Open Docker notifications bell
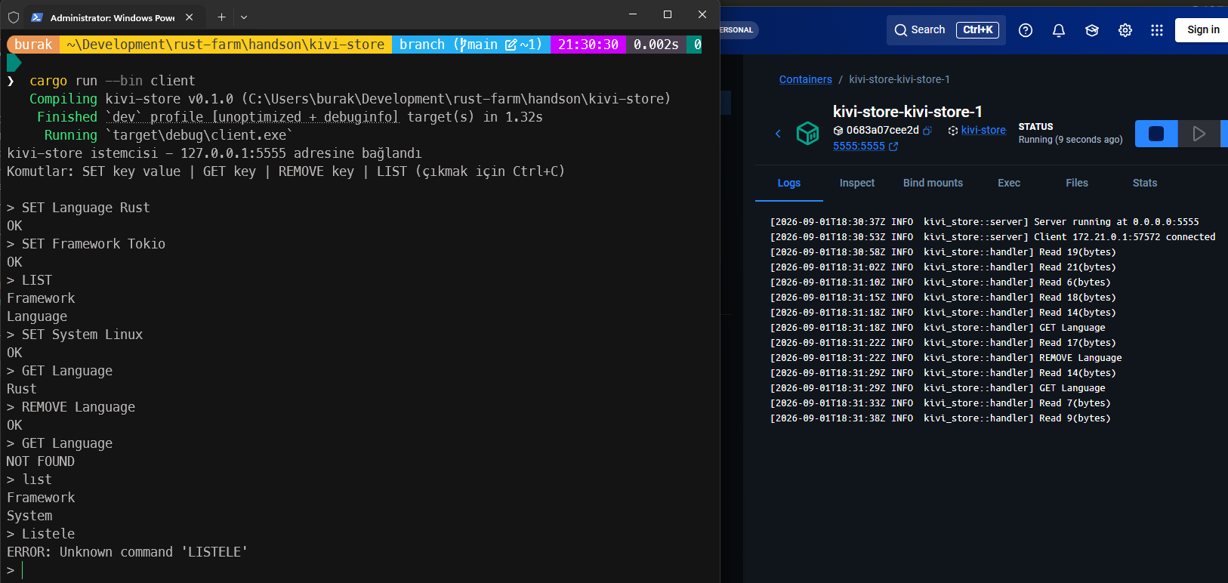Viewport: 1228px width, 583px height. pyautogui.click(x=1059, y=30)
